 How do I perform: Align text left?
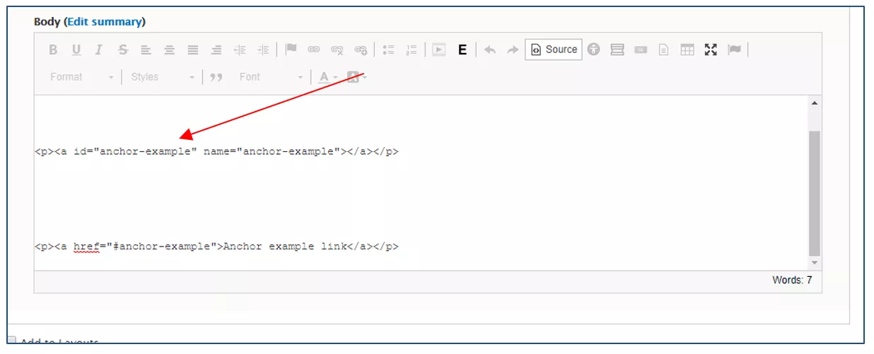[x=146, y=49]
